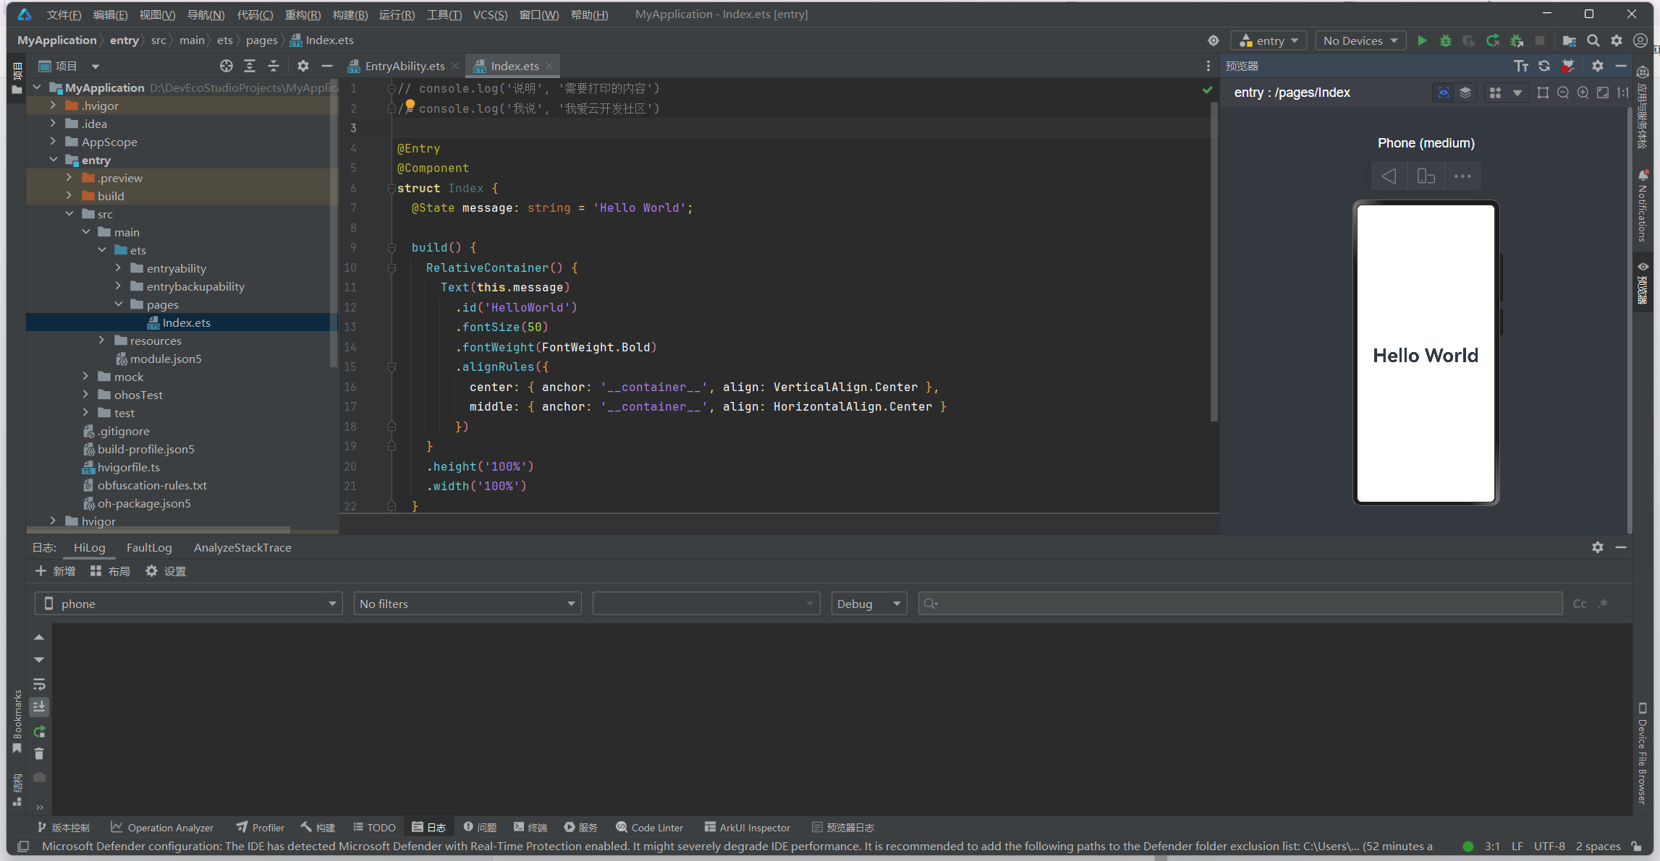The width and height of the screenshot is (1660, 861).
Task: Refresh the previewer with the reload icon
Action: point(1544,66)
